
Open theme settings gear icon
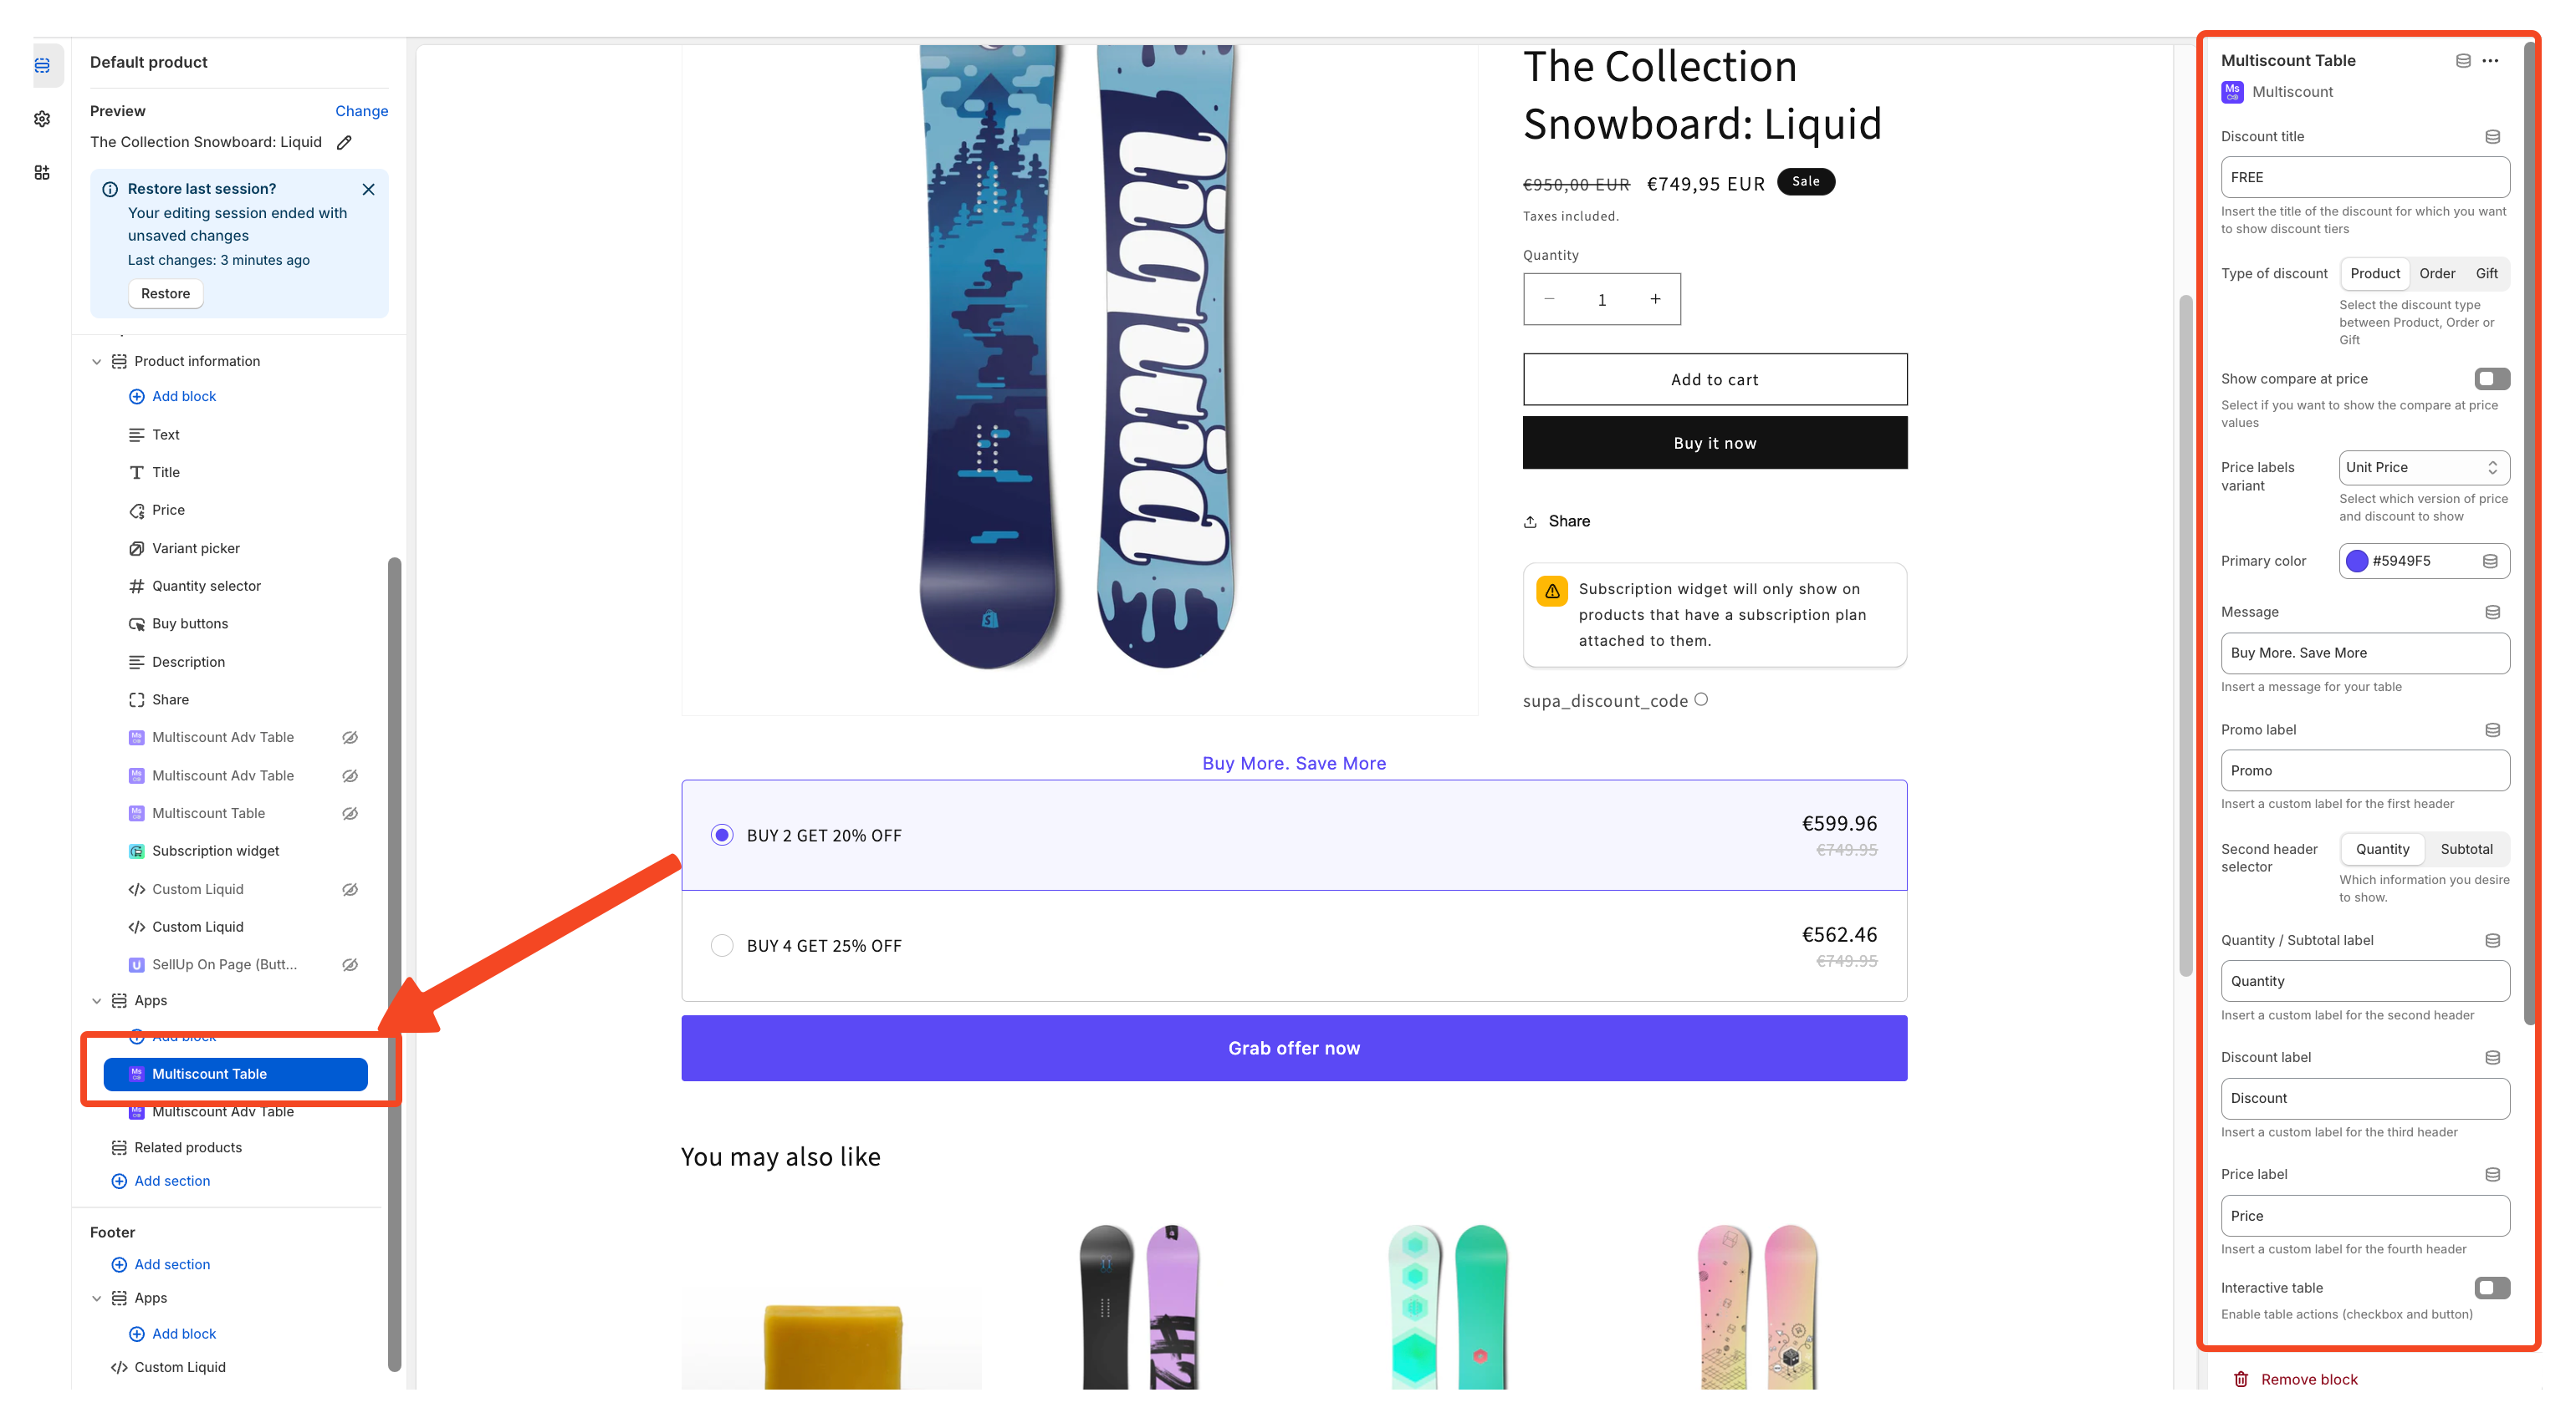(x=42, y=119)
